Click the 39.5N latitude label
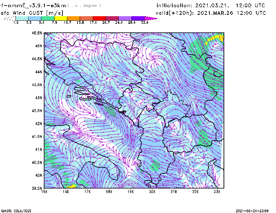Image resolution: width=276 pixels, height=213 pixels. 37,189
